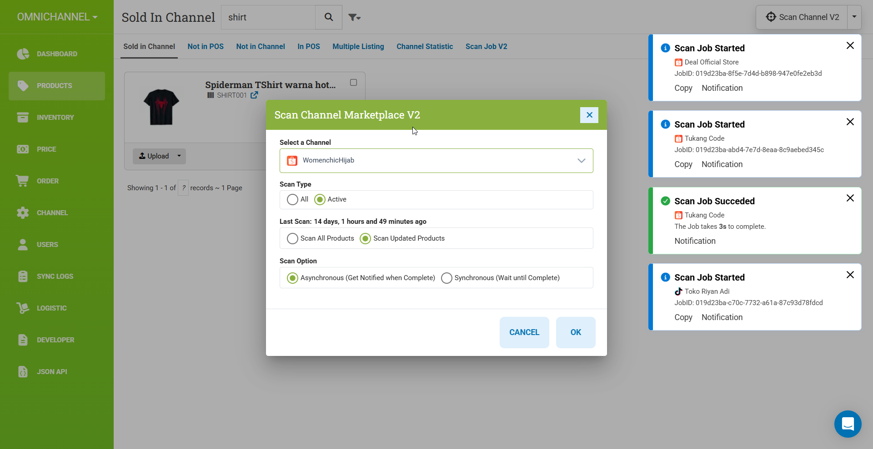The height and width of the screenshot is (449, 873).
Task: Choose Scan All Products option
Action: click(x=292, y=238)
